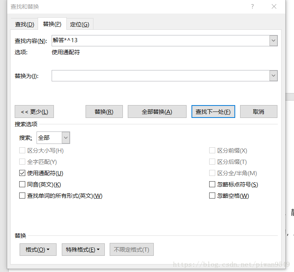Screen dimensions: 294x272
Task: Enable 查找单词的所有形式(英文) checkbox
Action: click(22, 196)
